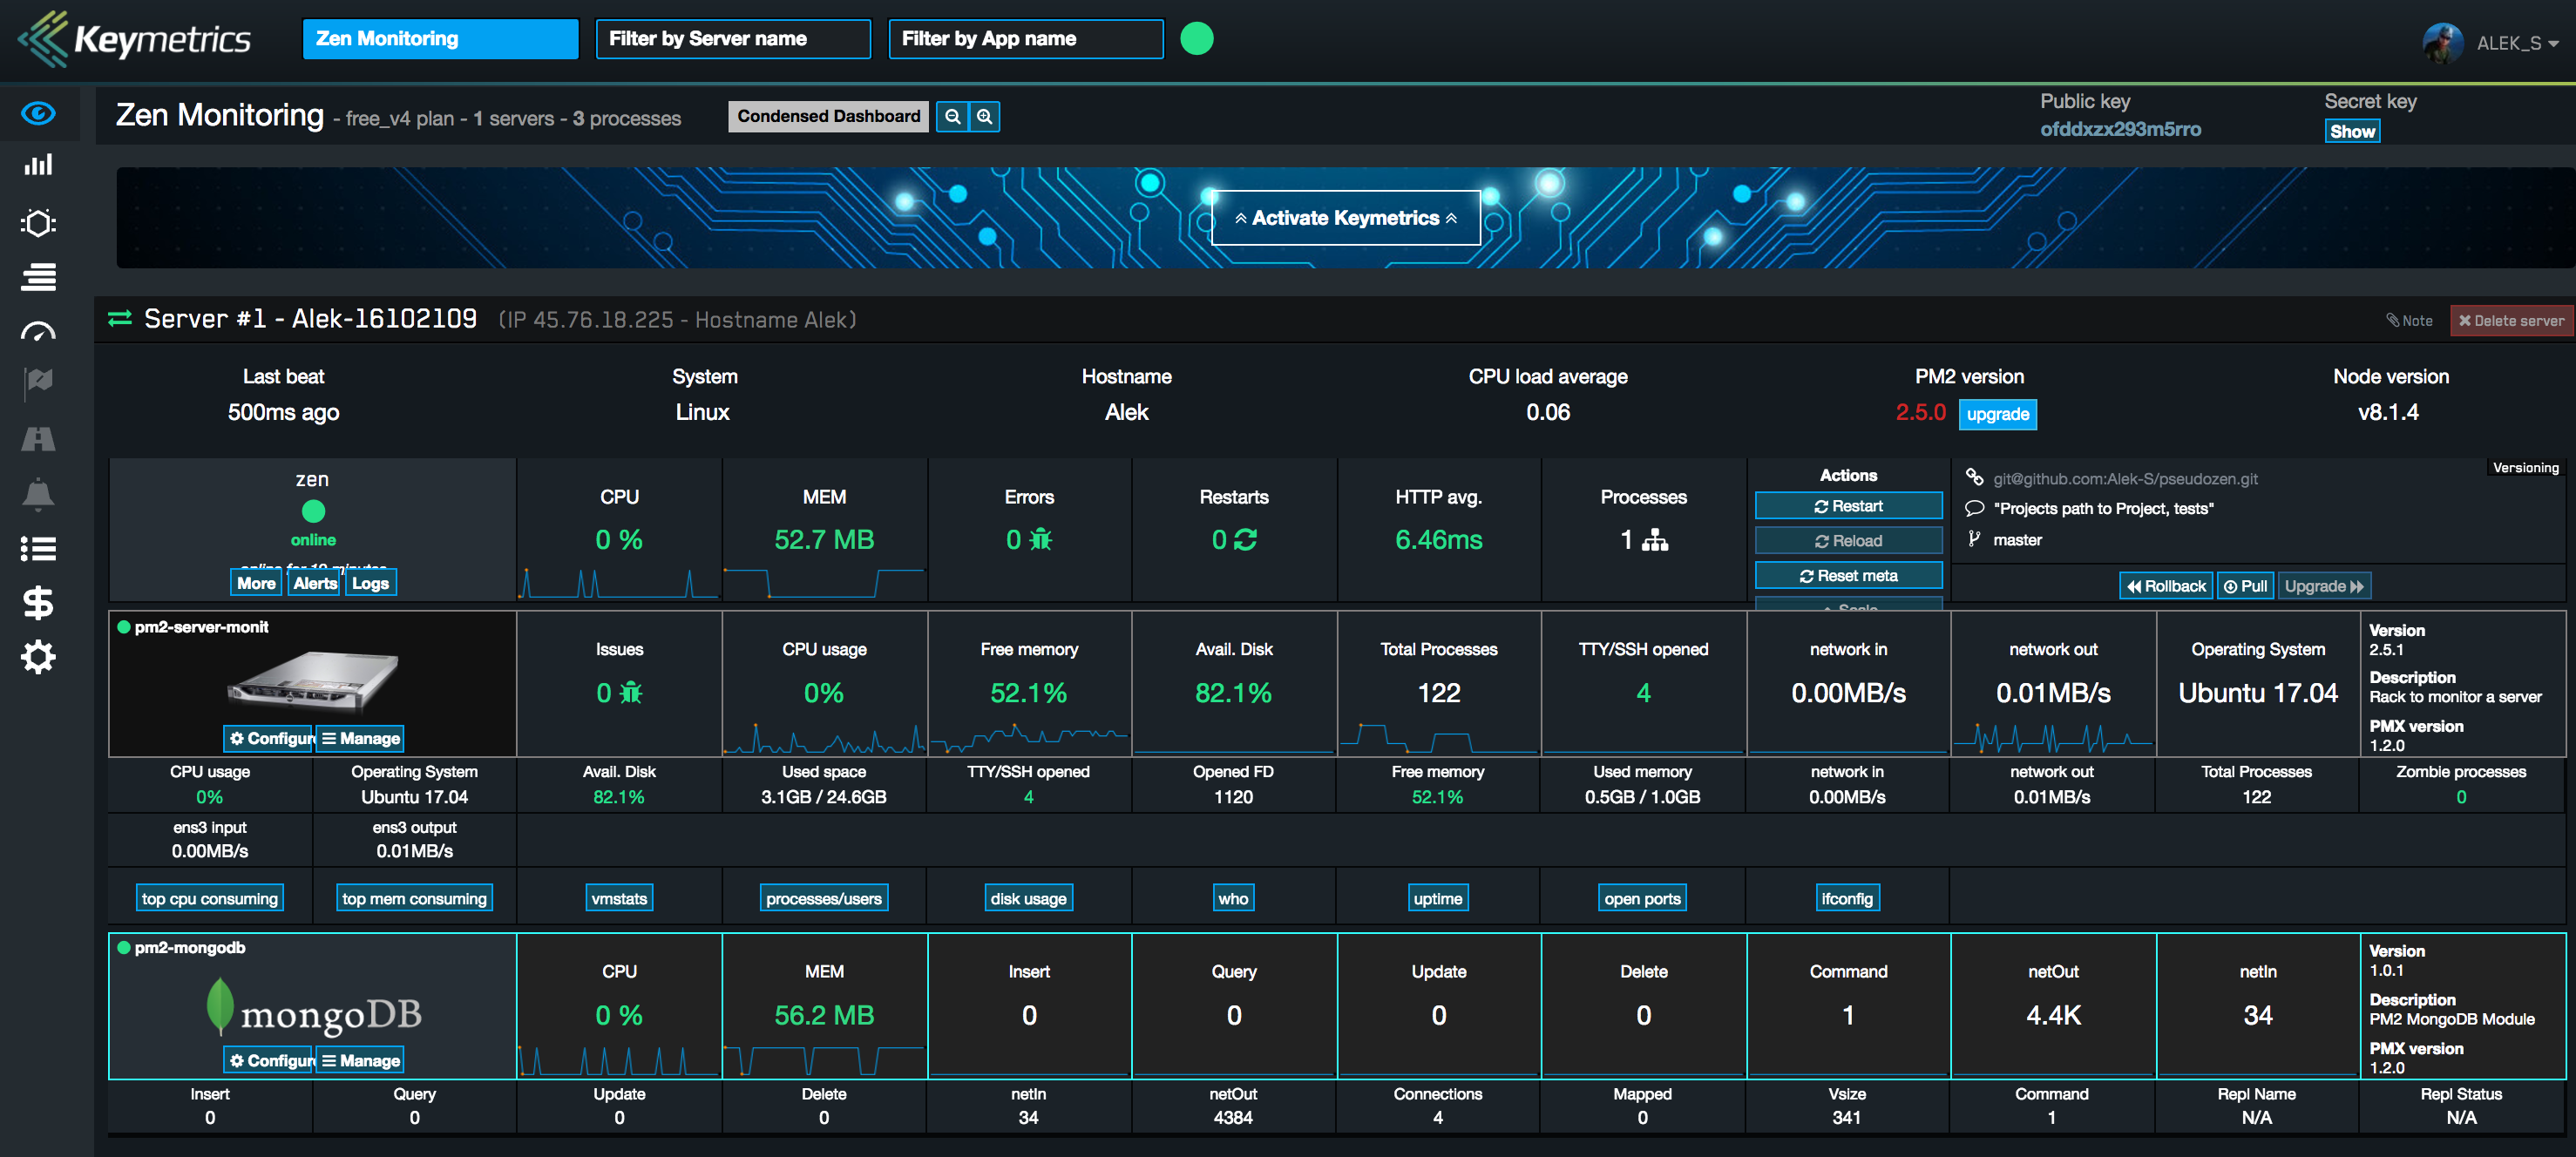Show the hidden Secret key
The width and height of the screenshot is (2576, 1157).
(x=2351, y=132)
